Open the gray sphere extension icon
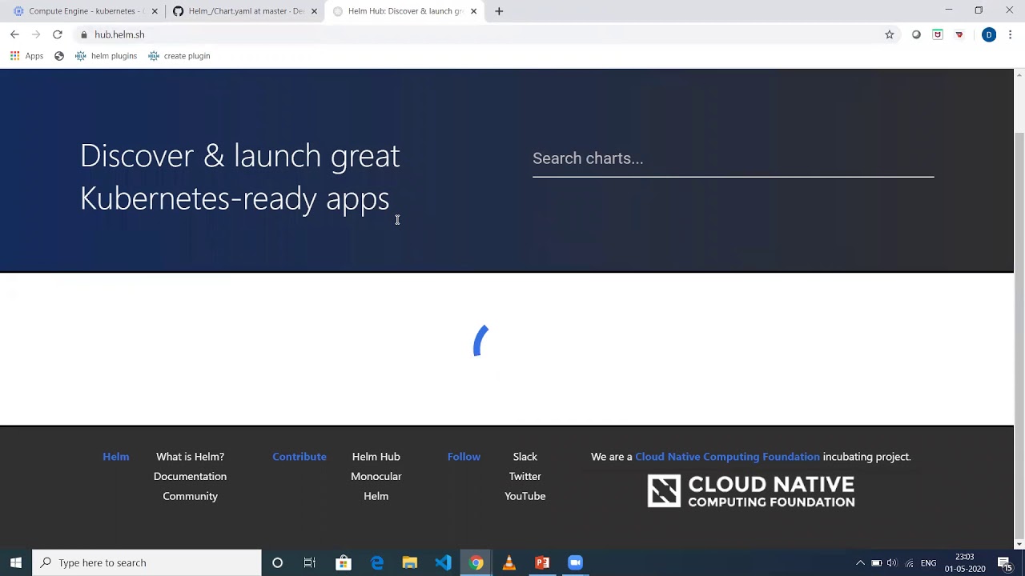1025x576 pixels. 917,34
